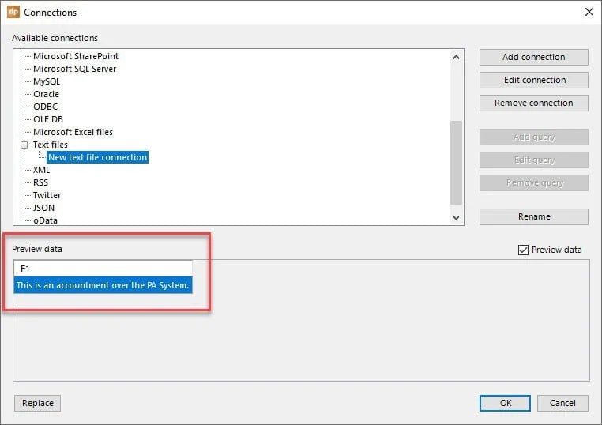Screen dimensions: 602x425
Task: Select the OLE DB connection type
Action: coord(48,119)
